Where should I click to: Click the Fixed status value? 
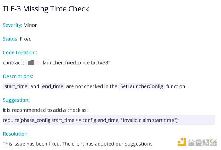click(x=26, y=39)
